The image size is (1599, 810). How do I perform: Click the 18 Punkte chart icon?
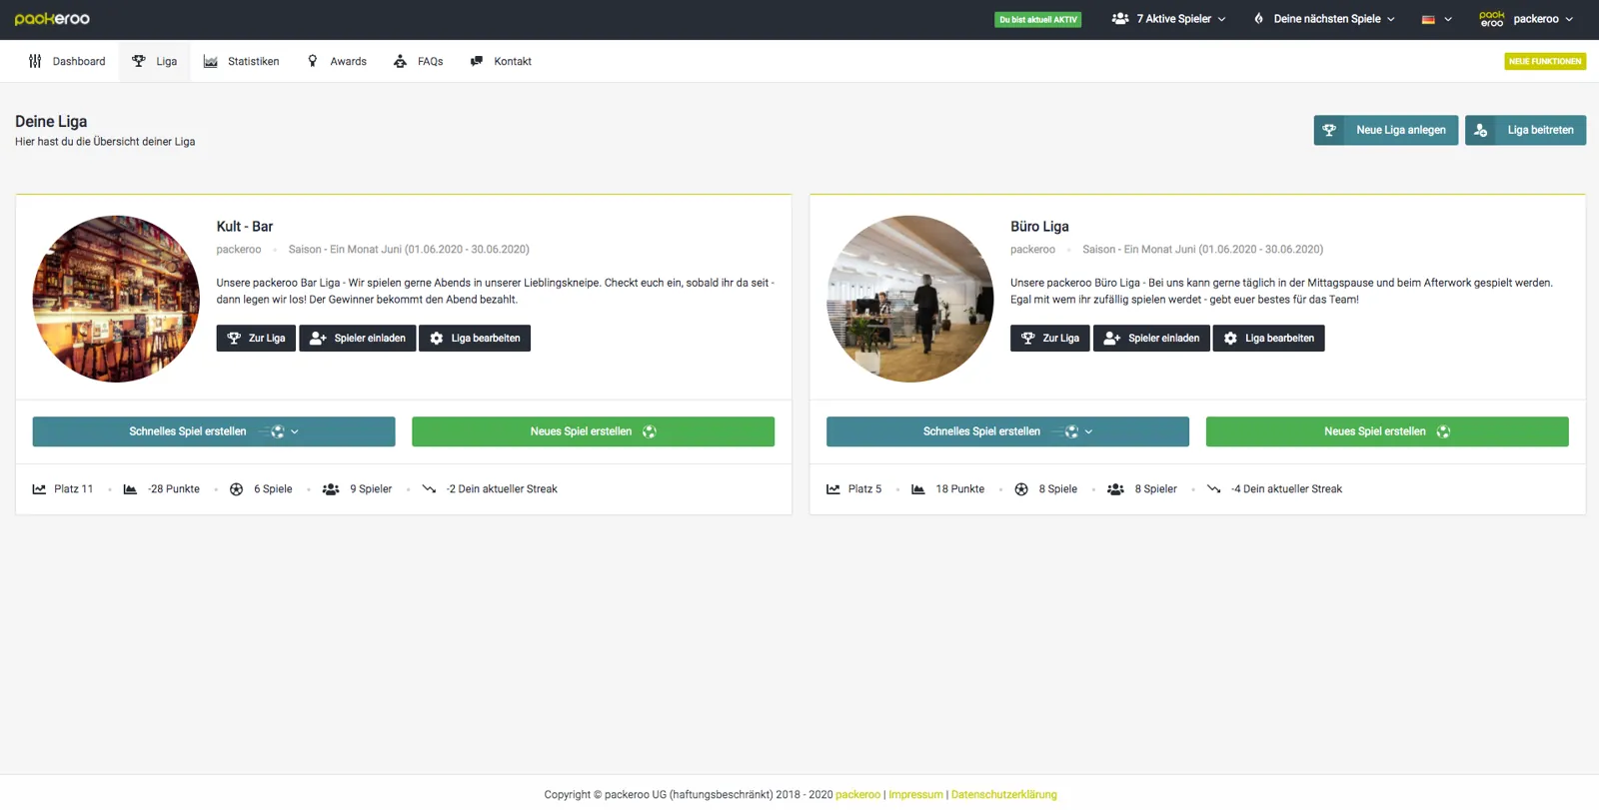click(x=918, y=489)
